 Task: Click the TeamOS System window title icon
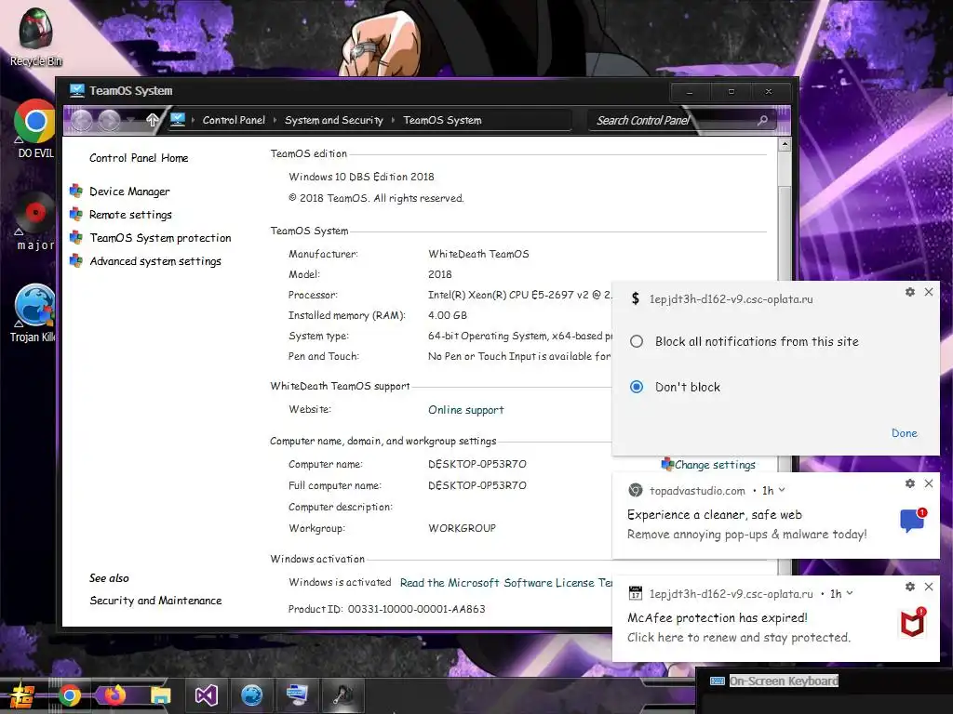pos(76,90)
